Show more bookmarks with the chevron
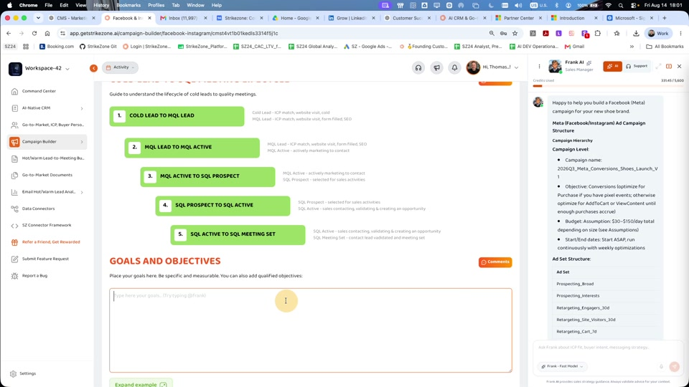The height and width of the screenshot is (387, 689). tap(632, 47)
